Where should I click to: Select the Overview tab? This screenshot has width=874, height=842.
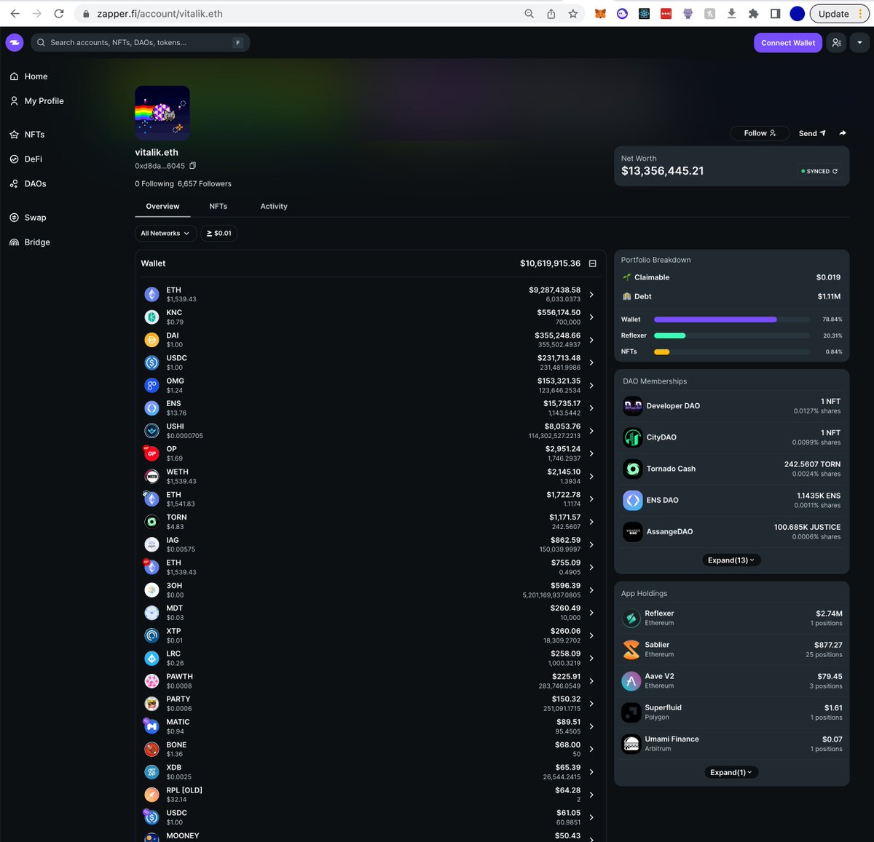click(162, 206)
